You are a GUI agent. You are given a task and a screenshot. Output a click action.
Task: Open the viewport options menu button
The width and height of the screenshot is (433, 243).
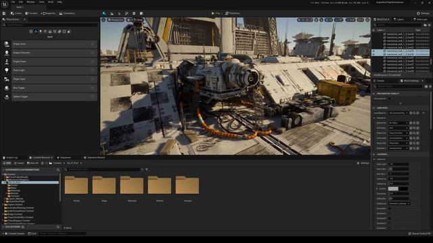tap(104, 20)
